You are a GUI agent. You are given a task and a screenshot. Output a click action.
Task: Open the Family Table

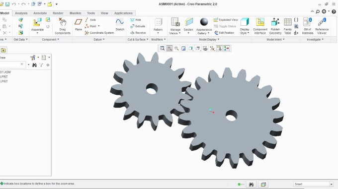tap(288, 26)
